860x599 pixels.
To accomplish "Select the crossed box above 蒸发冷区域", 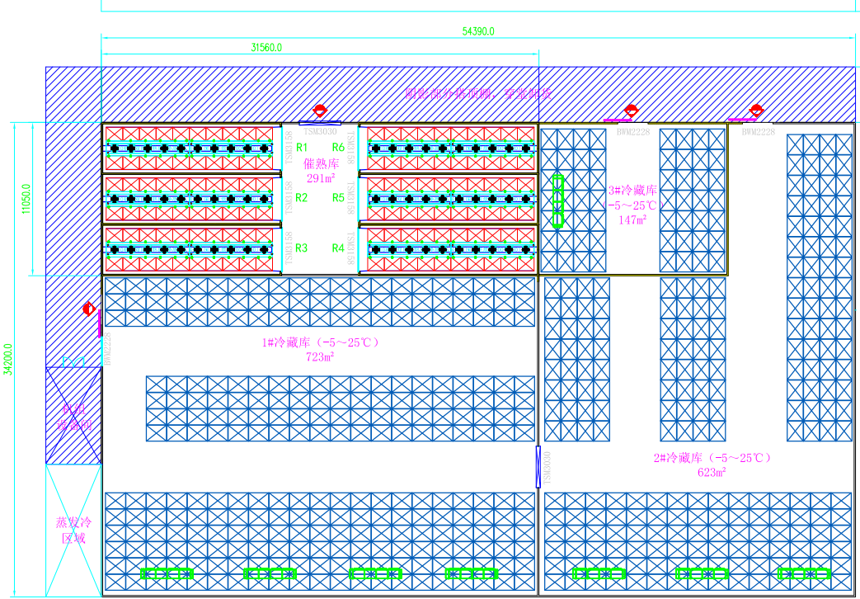I will tap(73, 415).
